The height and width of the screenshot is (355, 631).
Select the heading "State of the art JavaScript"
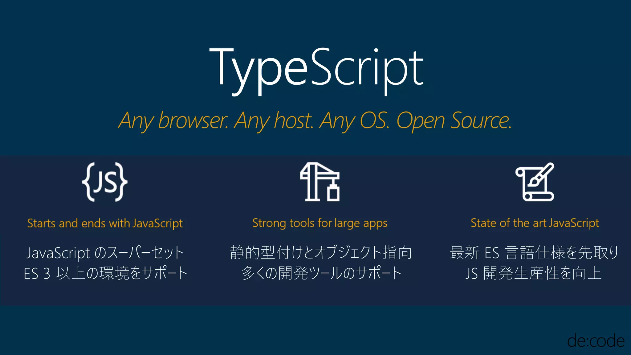[x=535, y=223]
